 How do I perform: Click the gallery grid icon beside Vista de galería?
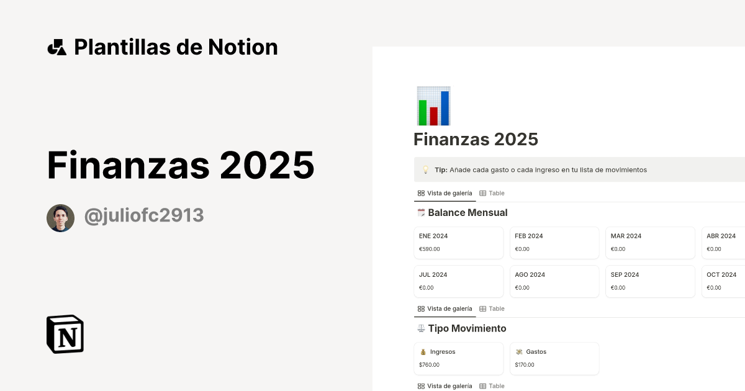click(420, 193)
